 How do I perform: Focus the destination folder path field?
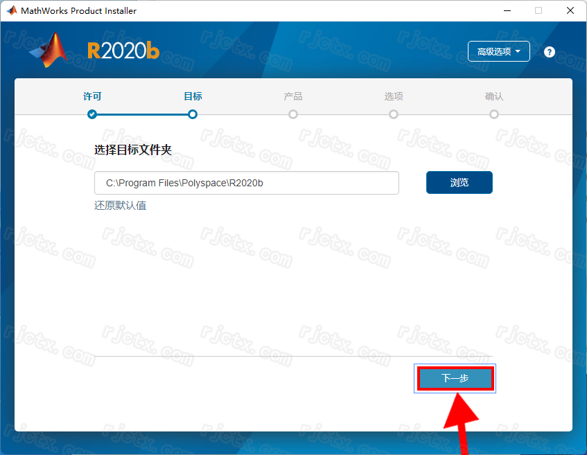click(x=246, y=183)
